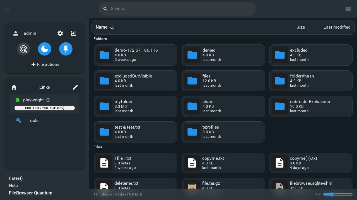Open settings via the gear icon
The image size is (357, 200).
[x=60, y=33]
